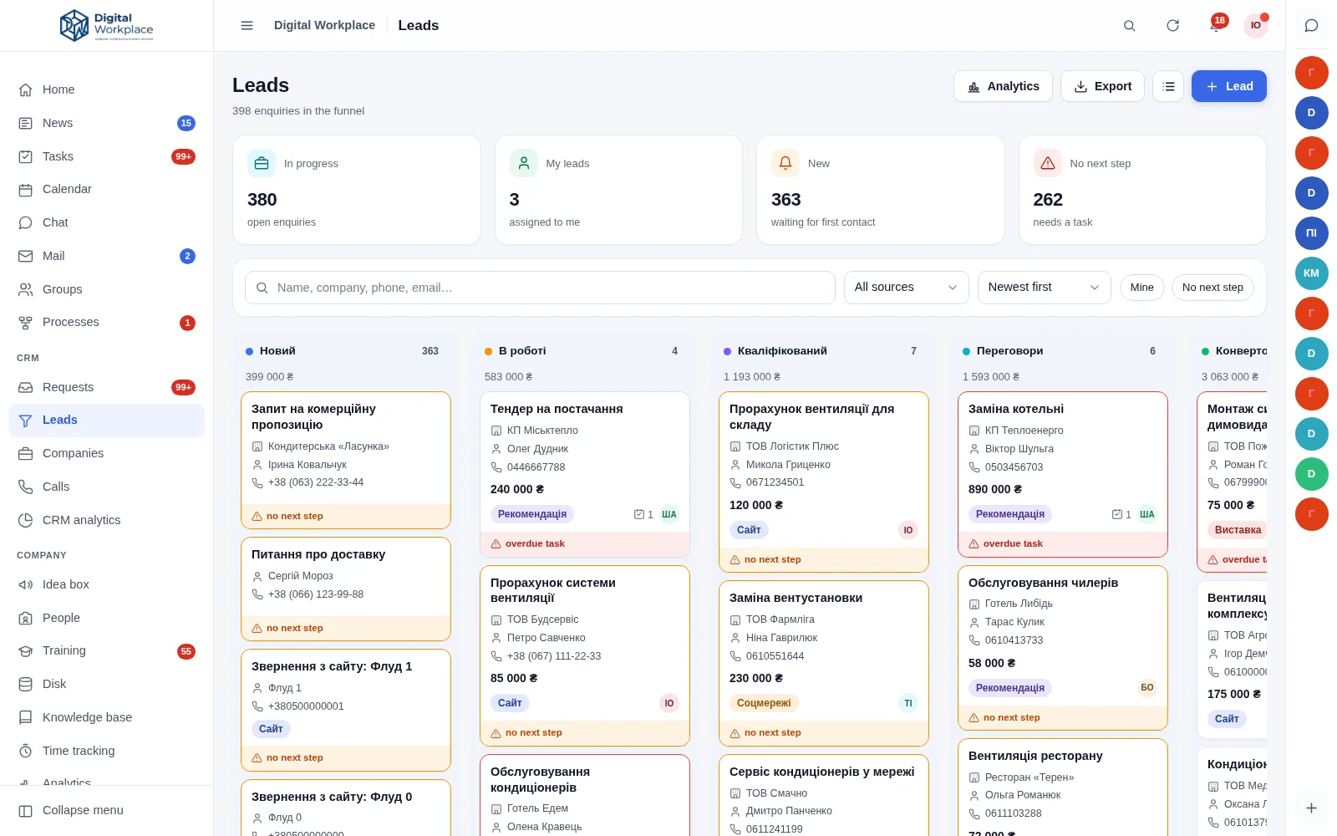This screenshot has height=836, width=1337.
Task: Click the ТІ assignee badge on Заміна вентустановки
Action: (x=907, y=703)
